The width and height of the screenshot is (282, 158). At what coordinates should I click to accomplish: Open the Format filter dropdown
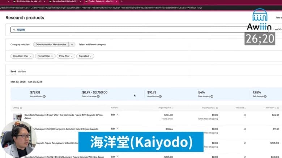click(45, 56)
